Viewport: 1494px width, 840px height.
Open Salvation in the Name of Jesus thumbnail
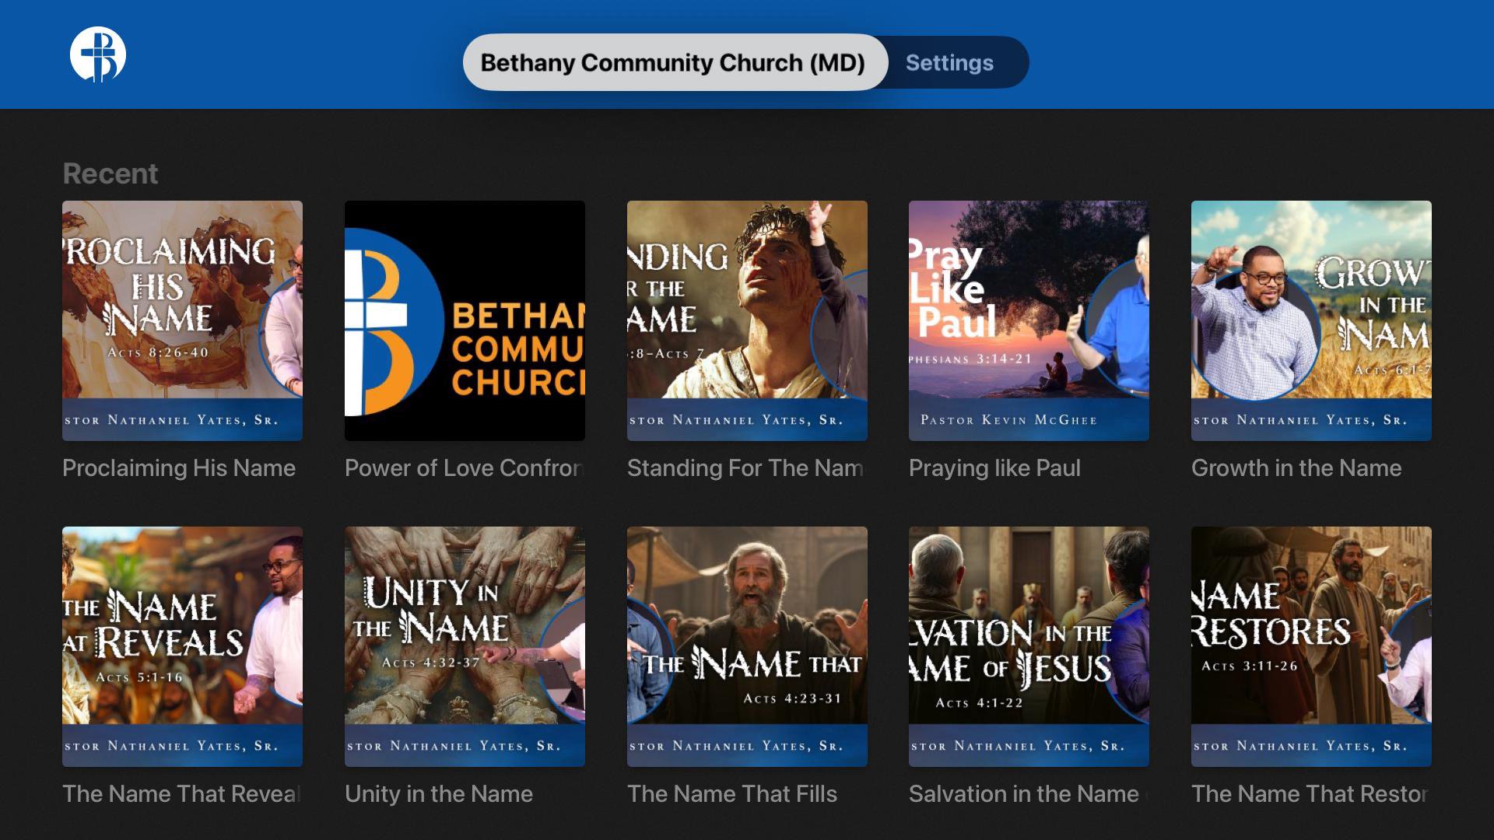1029,646
